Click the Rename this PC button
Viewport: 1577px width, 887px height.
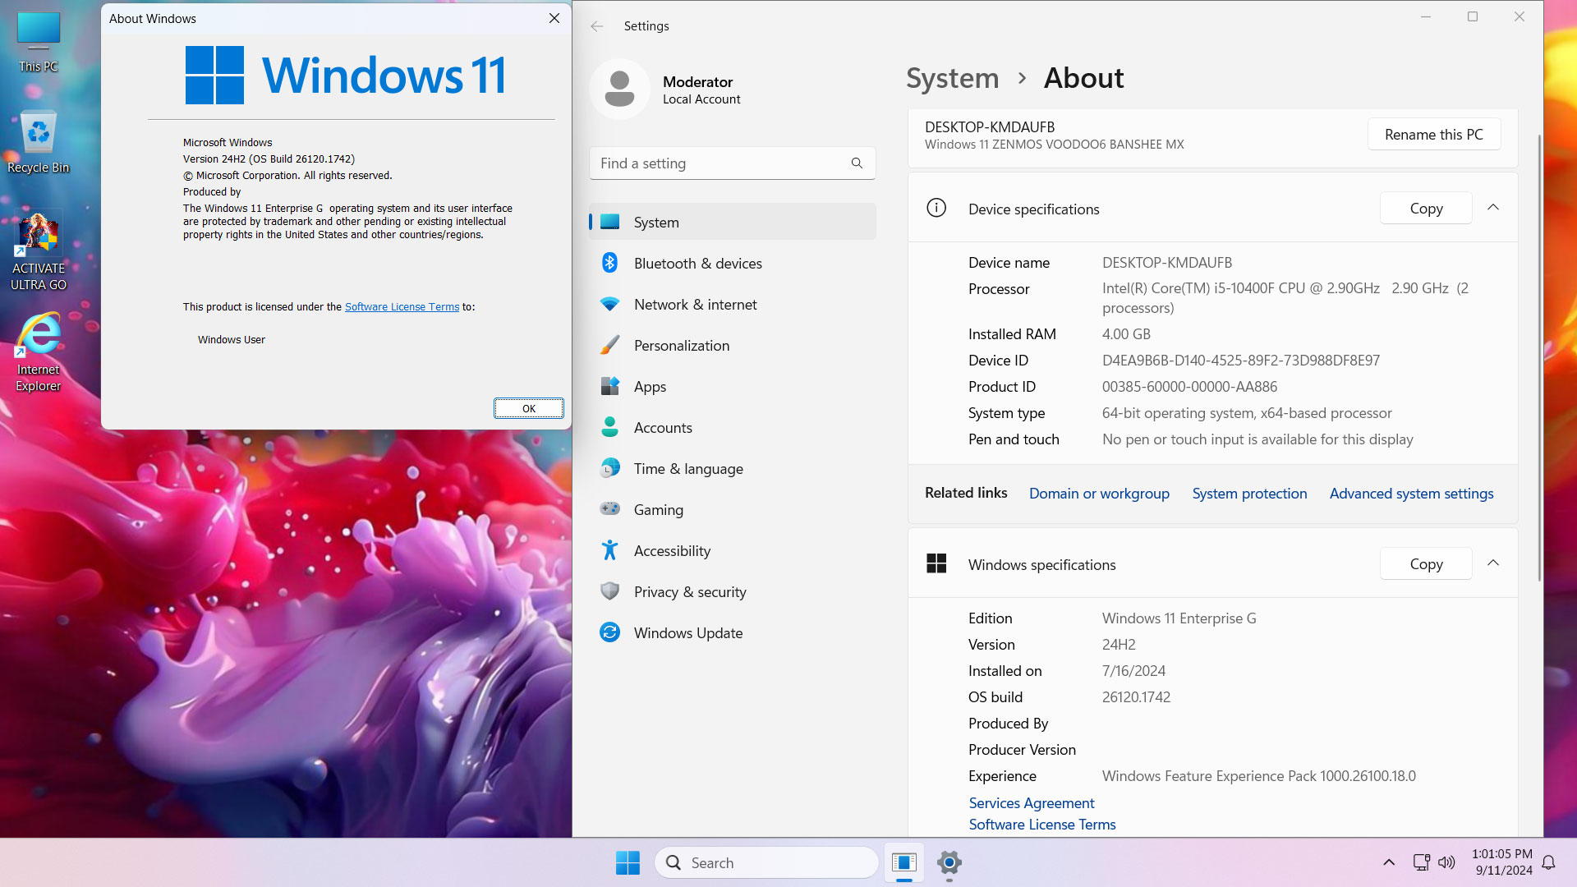(x=1434, y=135)
